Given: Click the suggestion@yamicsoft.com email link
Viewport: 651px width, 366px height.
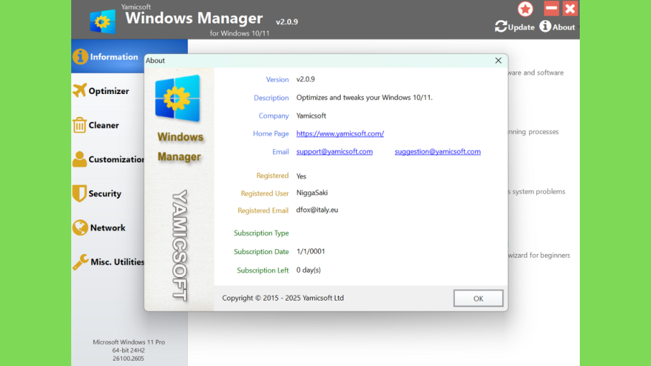Looking at the screenshot, I should (x=437, y=151).
